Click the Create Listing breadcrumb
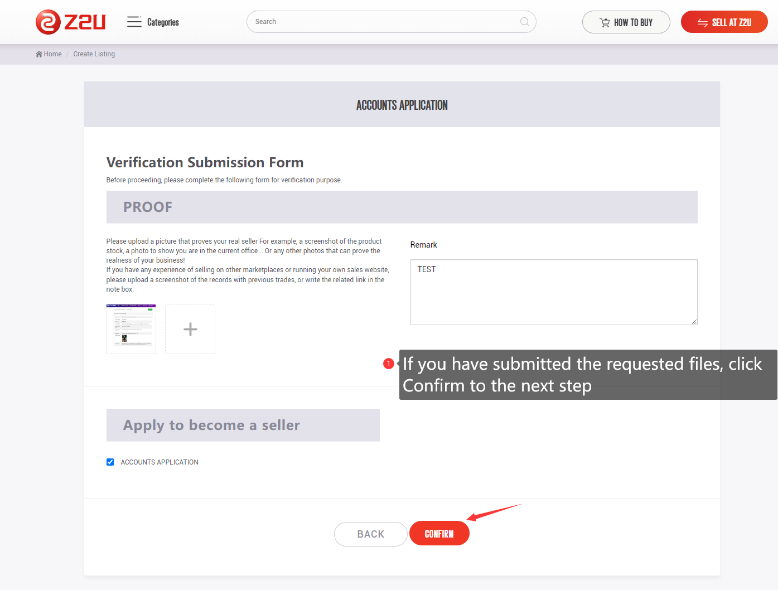Viewport: 778px width, 590px height. [x=94, y=54]
